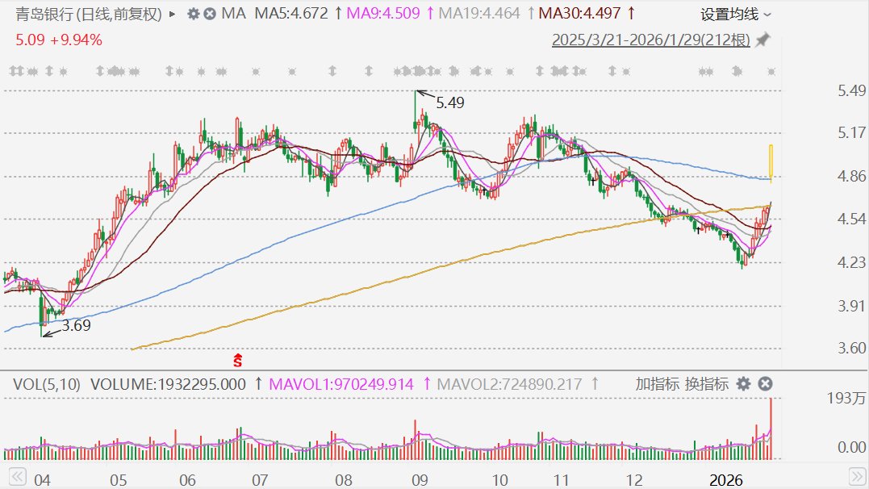Close the VOL indicator panel
Viewport: 869px width, 489px height.
pos(766,384)
